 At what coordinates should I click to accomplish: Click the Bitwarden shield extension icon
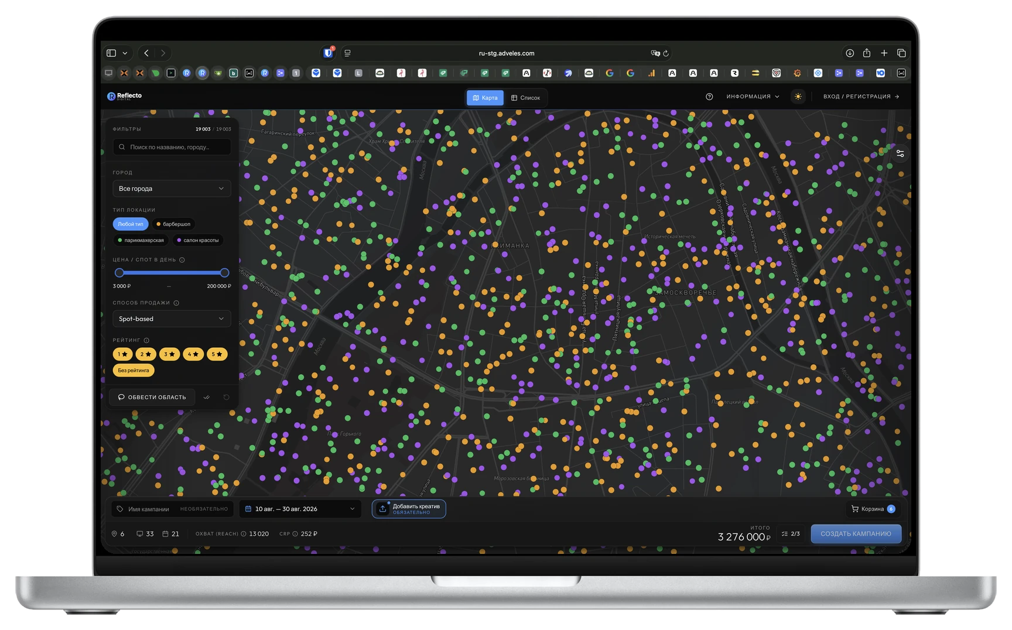click(328, 53)
